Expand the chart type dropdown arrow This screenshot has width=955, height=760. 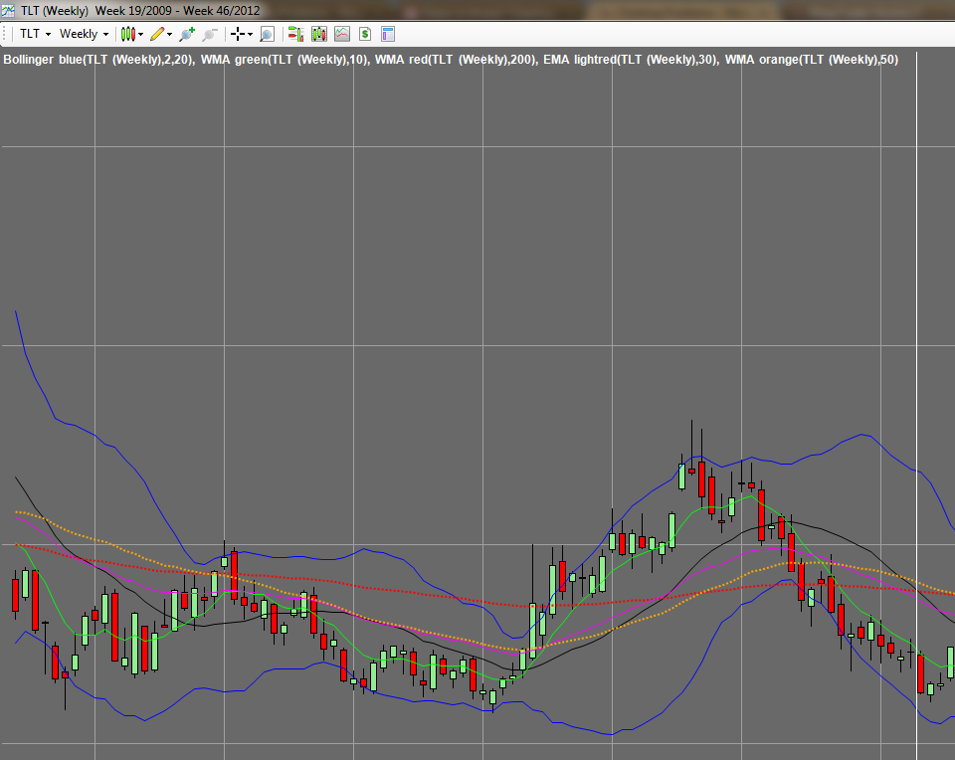pyautogui.click(x=140, y=34)
